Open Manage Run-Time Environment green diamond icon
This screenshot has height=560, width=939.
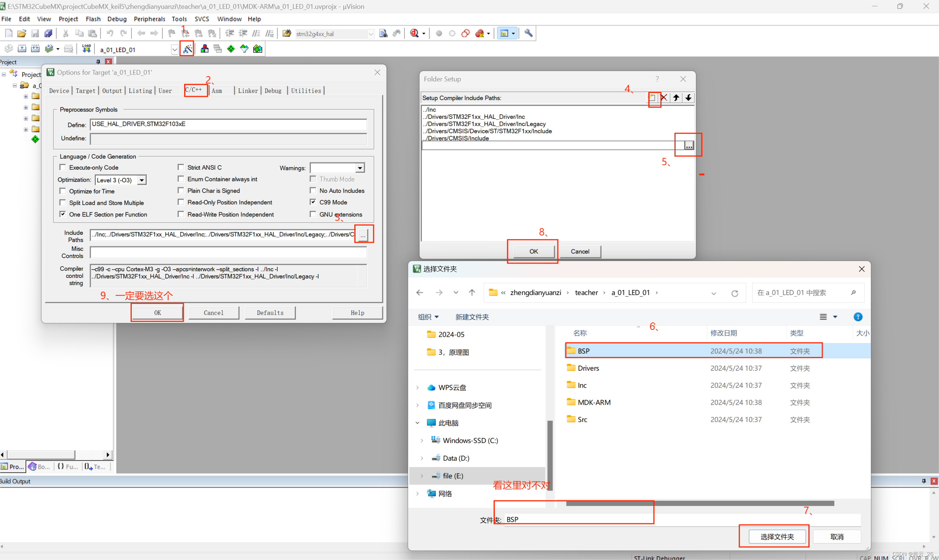pyautogui.click(x=231, y=49)
